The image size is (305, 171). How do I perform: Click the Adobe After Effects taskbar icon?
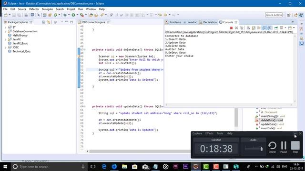click(x=185, y=166)
